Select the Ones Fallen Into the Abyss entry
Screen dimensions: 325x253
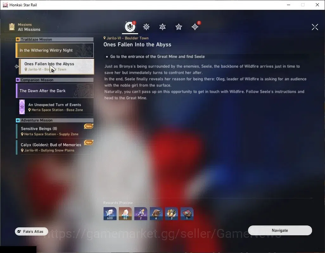[56, 66]
